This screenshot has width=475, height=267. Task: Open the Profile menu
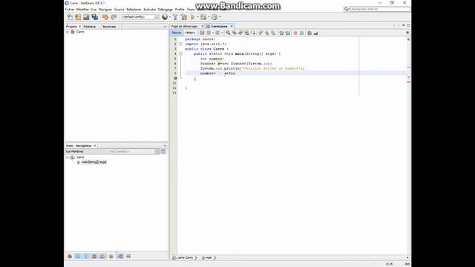tap(180, 10)
